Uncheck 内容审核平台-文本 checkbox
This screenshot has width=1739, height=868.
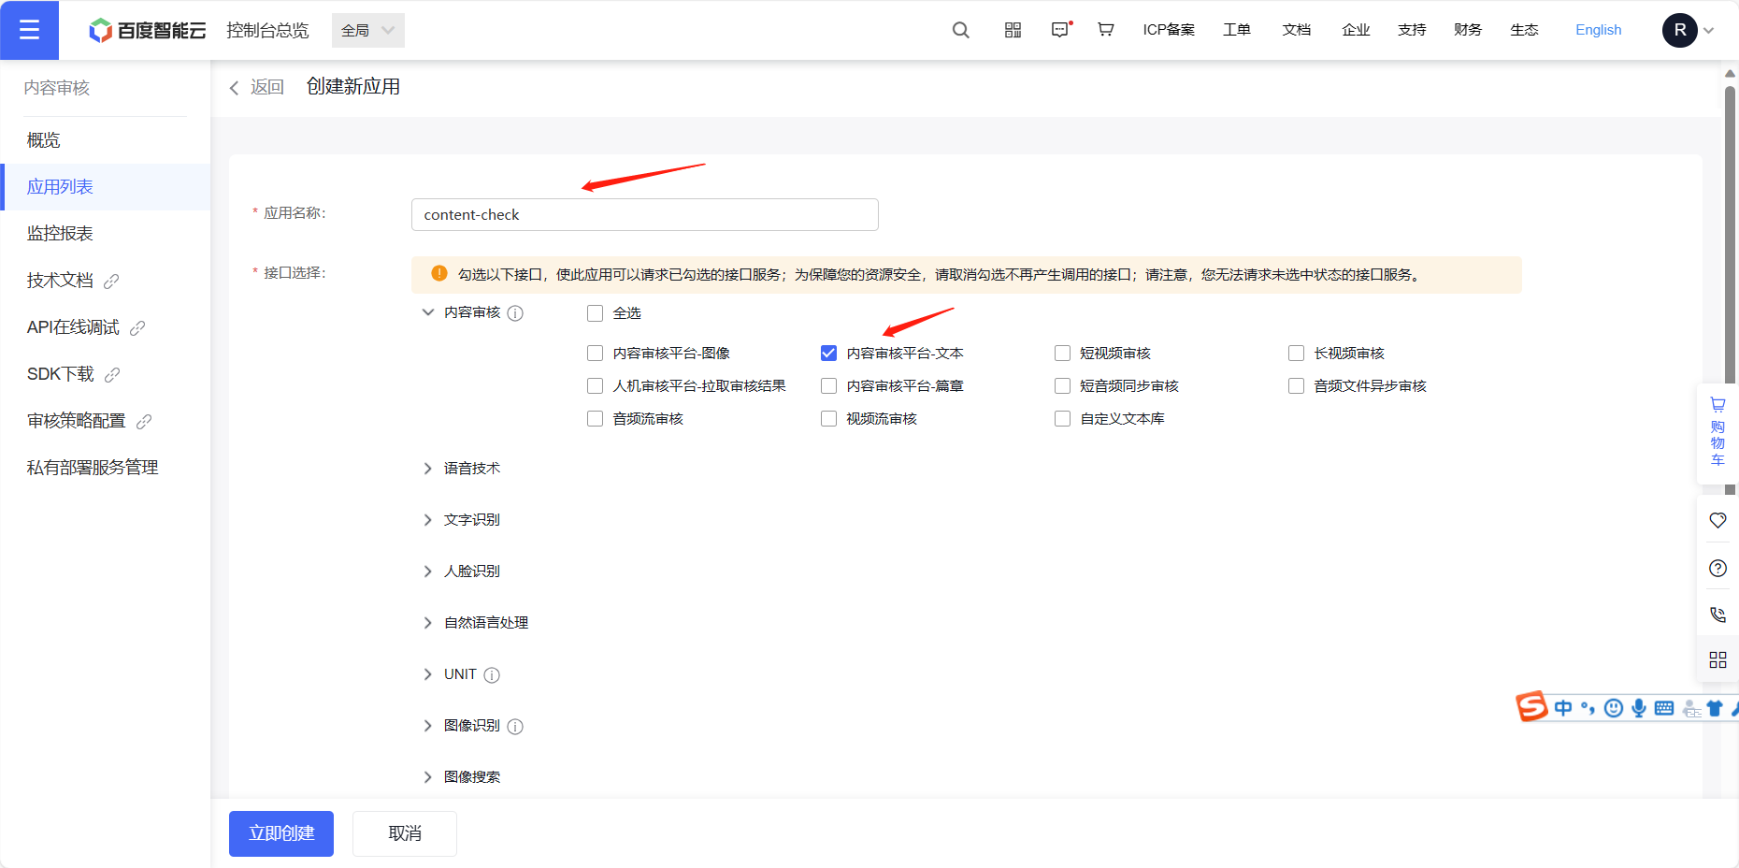(x=828, y=353)
